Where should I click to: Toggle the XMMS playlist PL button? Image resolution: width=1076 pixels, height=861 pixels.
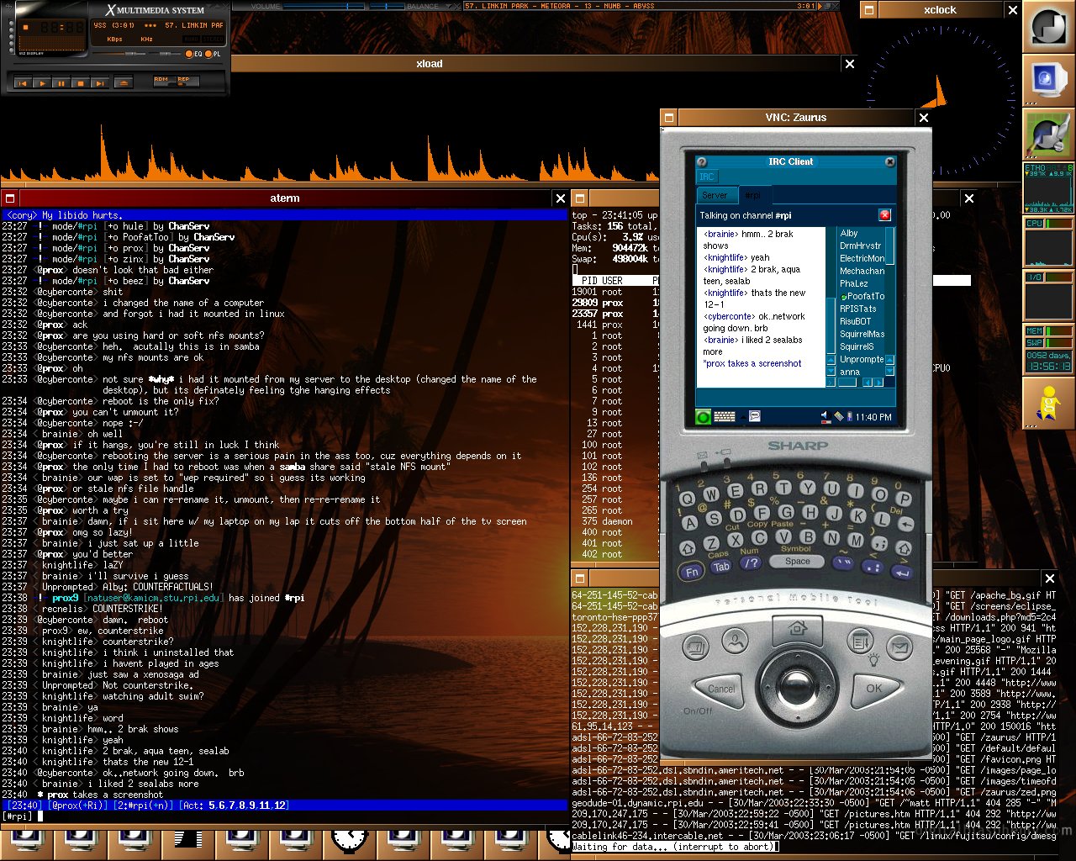click(213, 54)
